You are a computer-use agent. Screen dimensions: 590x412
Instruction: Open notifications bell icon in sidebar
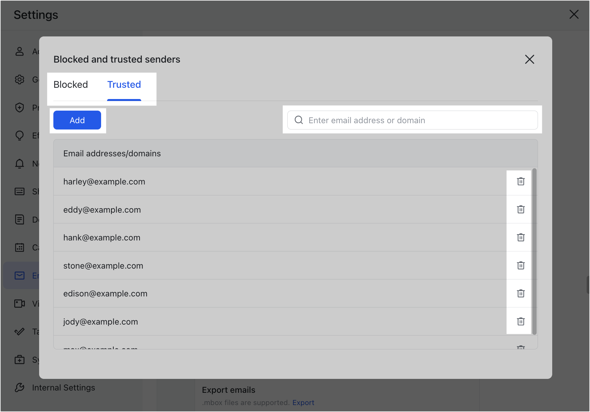pyautogui.click(x=20, y=164)
